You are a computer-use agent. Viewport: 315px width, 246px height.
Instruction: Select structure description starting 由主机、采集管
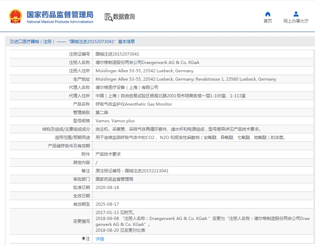(x=178, y=129)
